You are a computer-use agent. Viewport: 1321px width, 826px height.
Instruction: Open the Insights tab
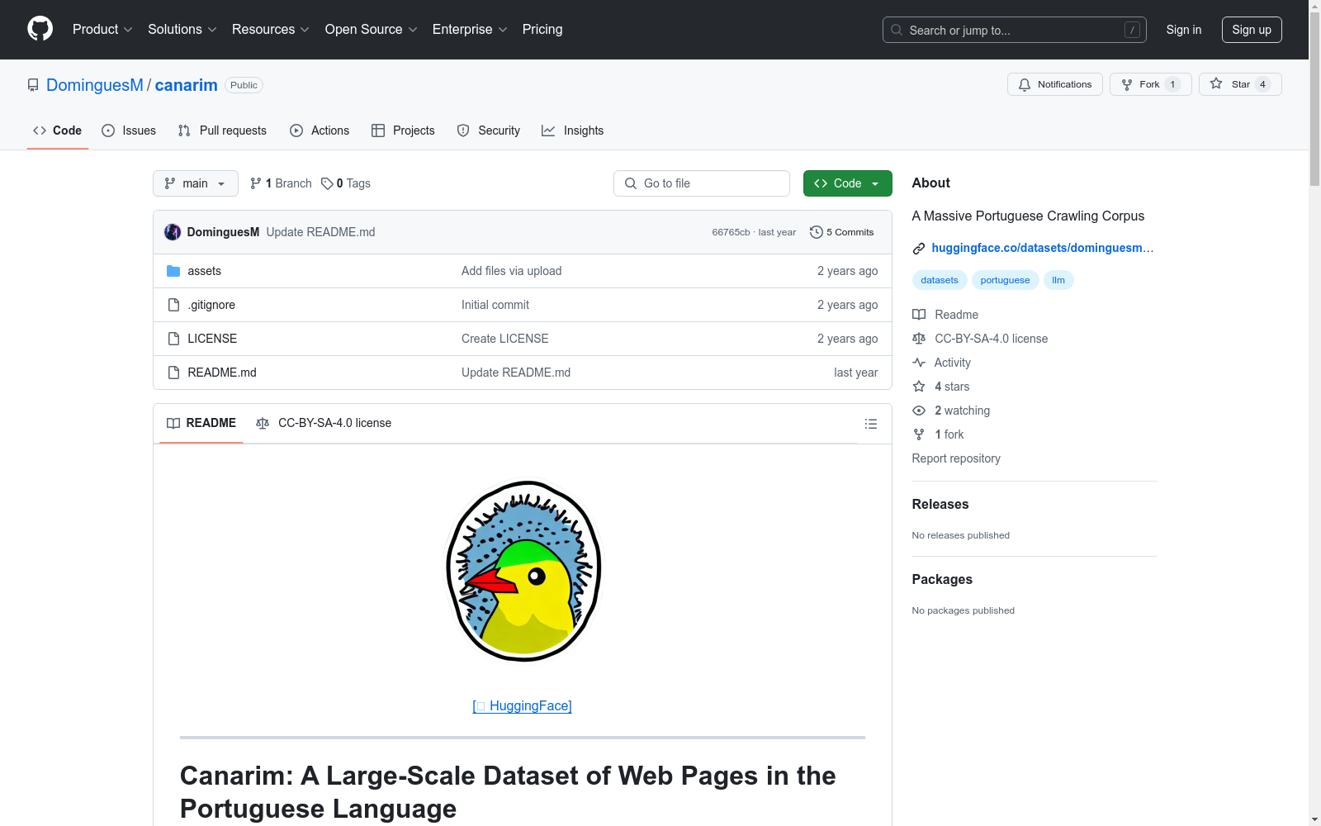[573, 131]
